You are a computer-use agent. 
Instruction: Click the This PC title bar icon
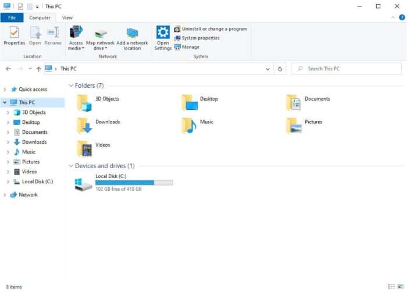(x=7, y=6)
